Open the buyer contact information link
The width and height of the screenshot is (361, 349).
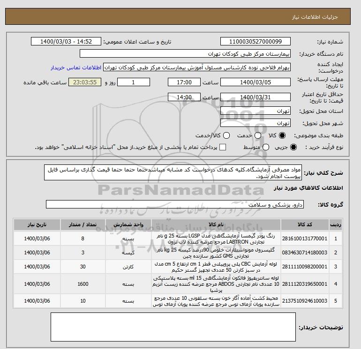pos(76,67)
